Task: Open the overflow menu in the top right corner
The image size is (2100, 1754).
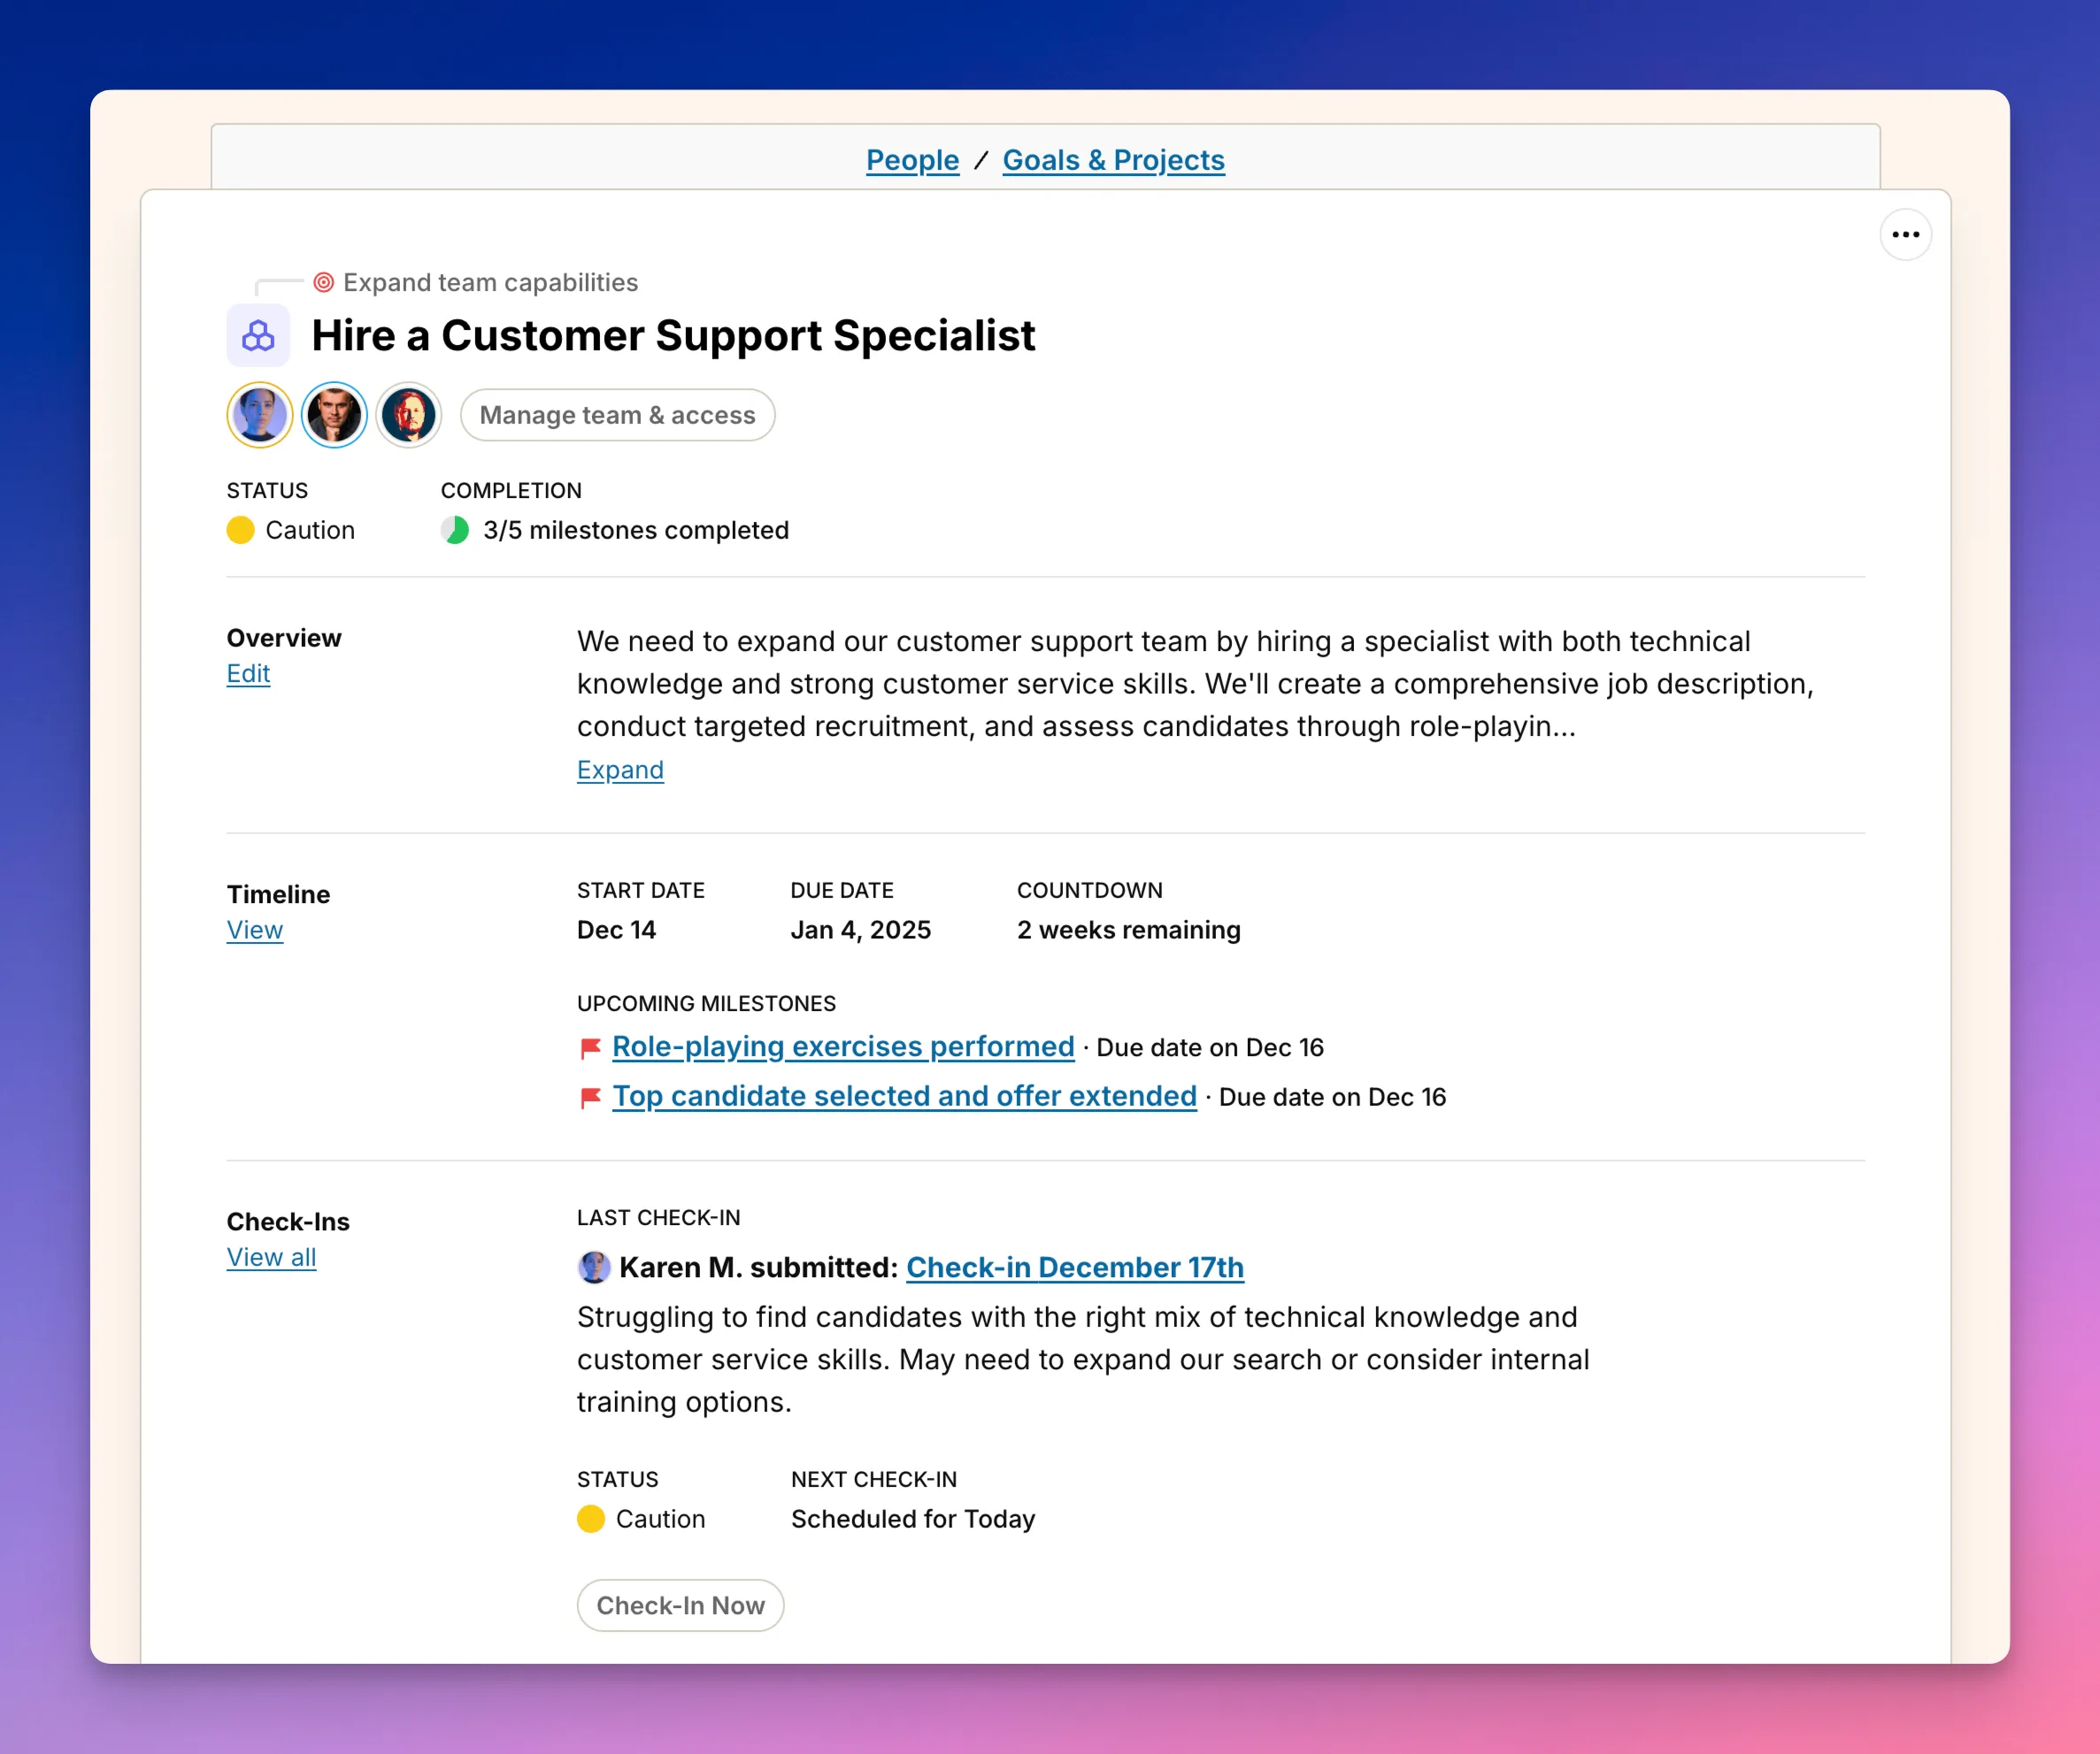Action: tap(1906, 235)
